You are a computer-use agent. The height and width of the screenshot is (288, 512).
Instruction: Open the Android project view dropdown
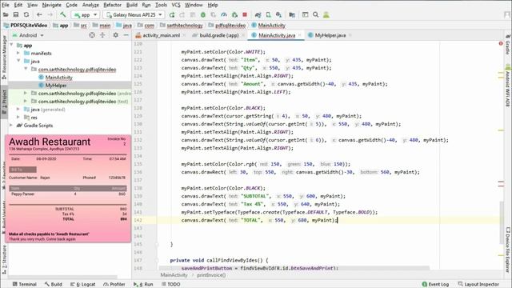(x=28, y=35)
